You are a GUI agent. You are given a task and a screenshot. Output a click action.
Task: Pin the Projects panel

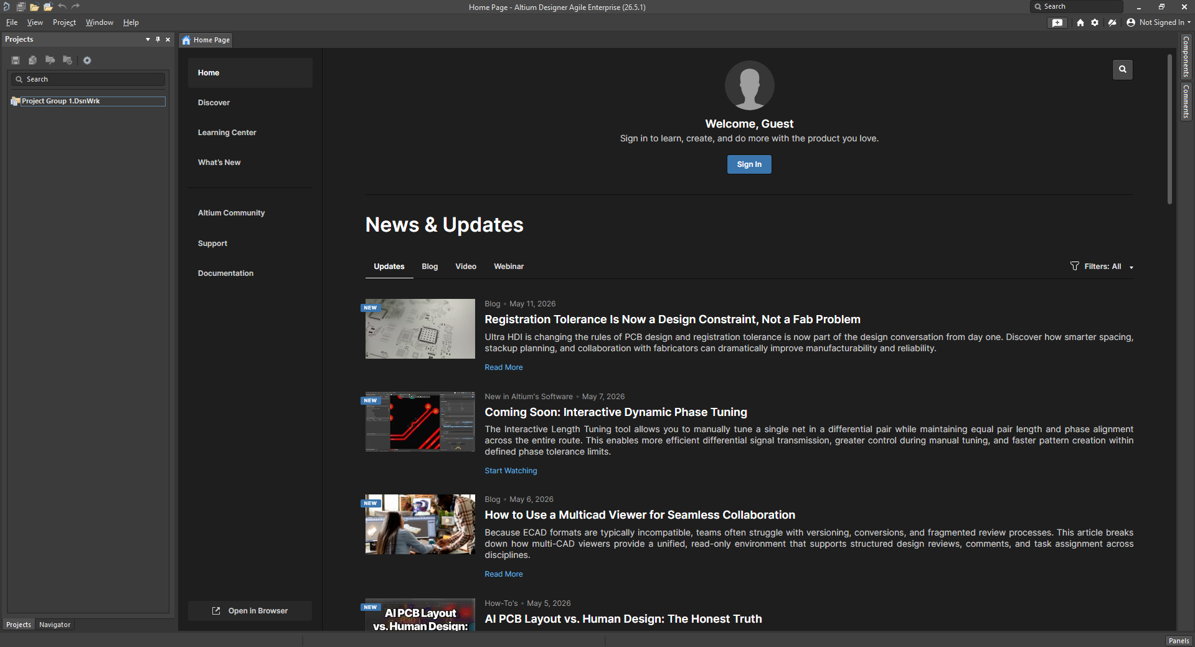[158, 39]
